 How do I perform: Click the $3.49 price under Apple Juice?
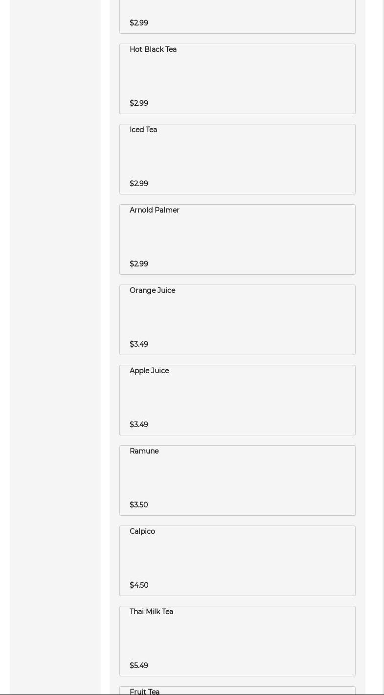139,425
